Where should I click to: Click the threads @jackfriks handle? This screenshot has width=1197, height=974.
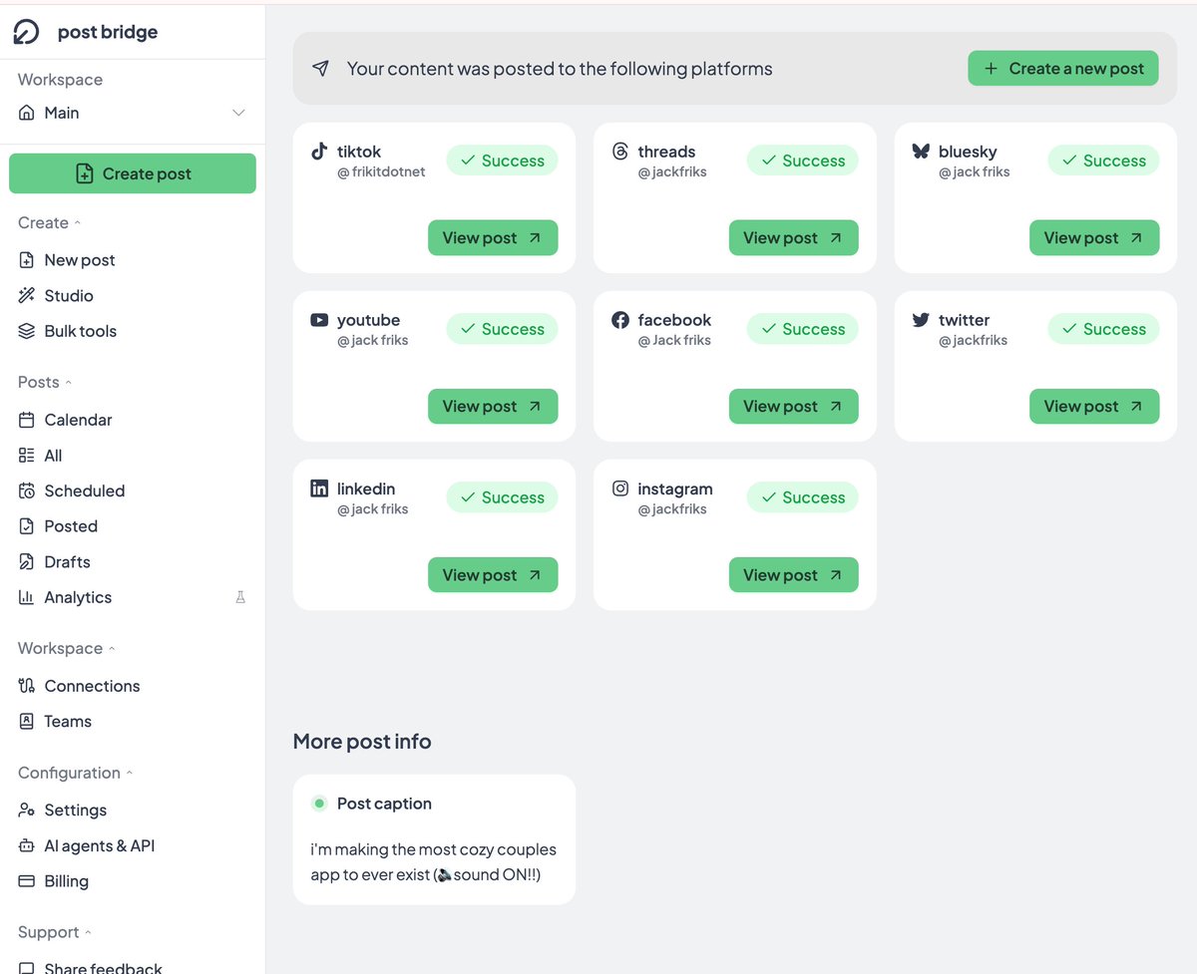pyautogui.click(x=672, y=171)
